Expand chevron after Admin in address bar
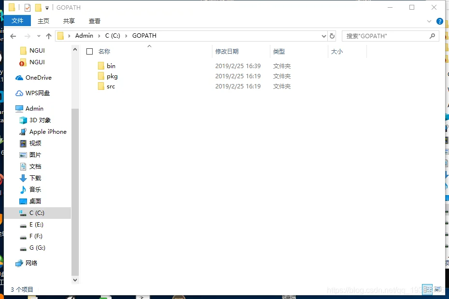Image resolution: width=449 pixels, height=299 pixels. click(99, 36)
